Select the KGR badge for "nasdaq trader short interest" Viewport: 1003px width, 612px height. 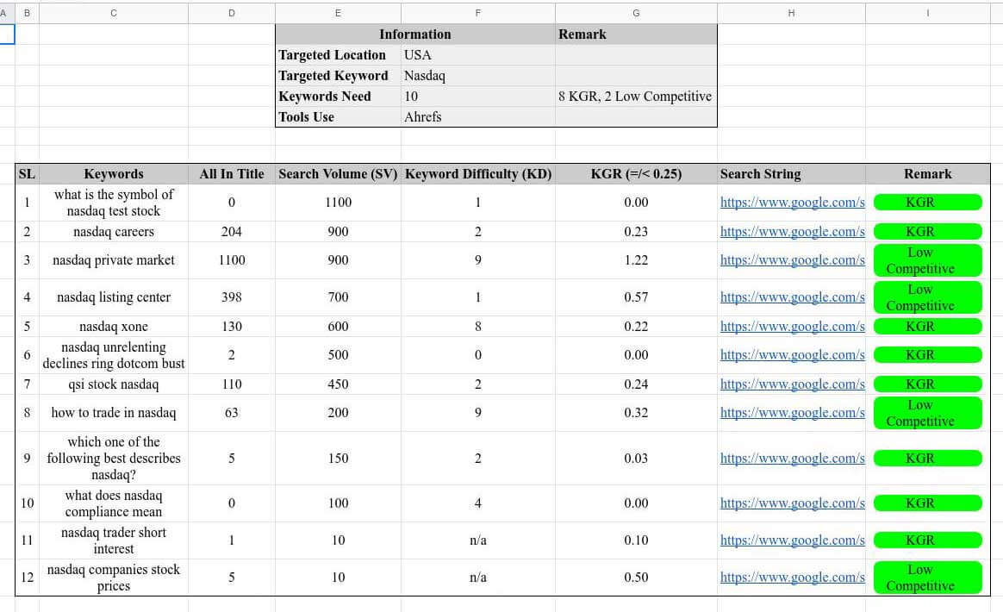click(x=927, y=540)
